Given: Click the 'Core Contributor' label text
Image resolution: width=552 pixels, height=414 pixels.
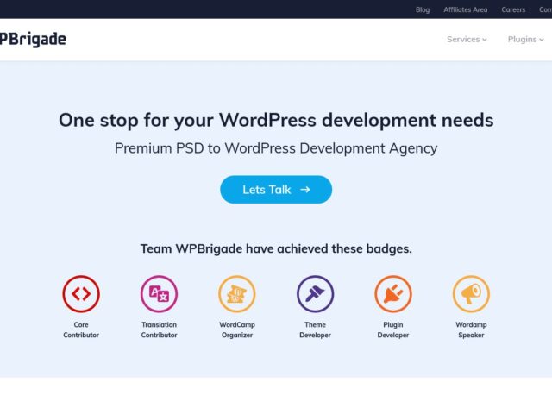Looking at the screenshot, I should tap(81, 329).
